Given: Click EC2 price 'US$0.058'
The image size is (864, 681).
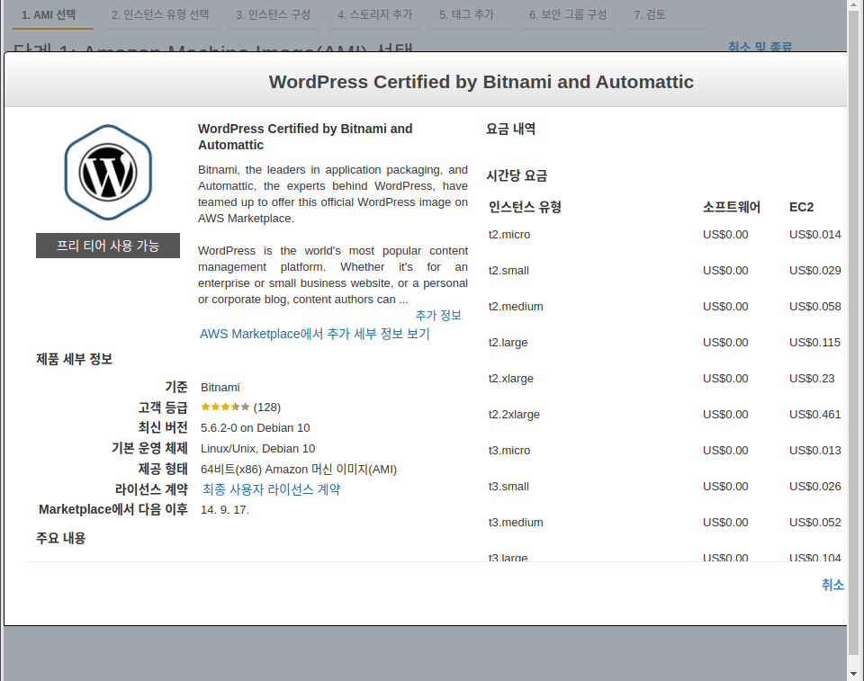Looking at the screenshot, I should [x=815, y=307].
